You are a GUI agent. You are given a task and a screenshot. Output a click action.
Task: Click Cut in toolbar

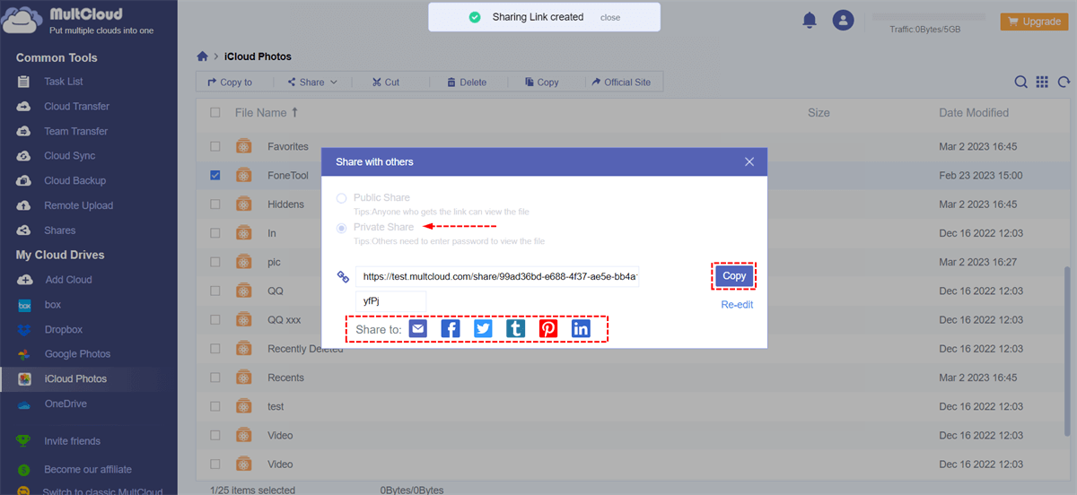pos(386,82)
